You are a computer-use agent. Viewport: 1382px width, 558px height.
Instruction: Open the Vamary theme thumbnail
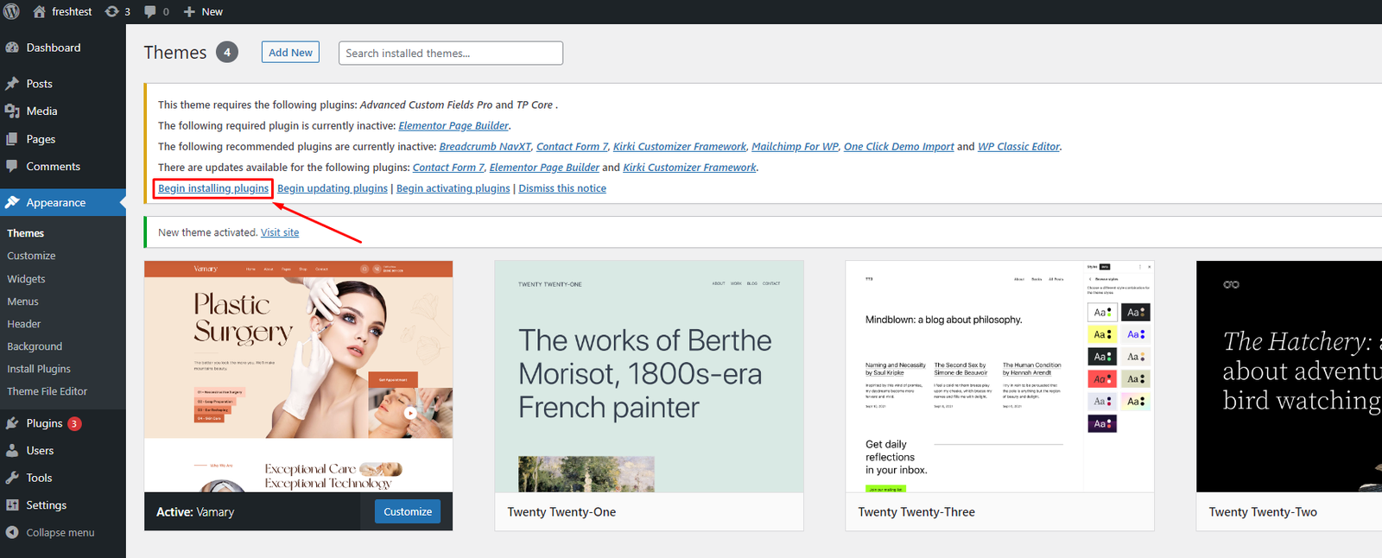298,377
